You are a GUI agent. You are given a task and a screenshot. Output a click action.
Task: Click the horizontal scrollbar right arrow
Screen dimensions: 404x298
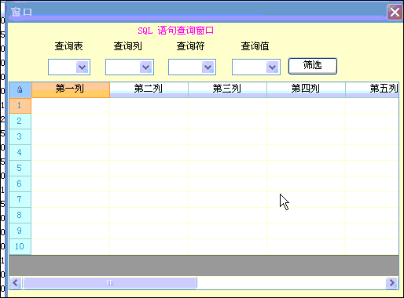pos(392,283)
